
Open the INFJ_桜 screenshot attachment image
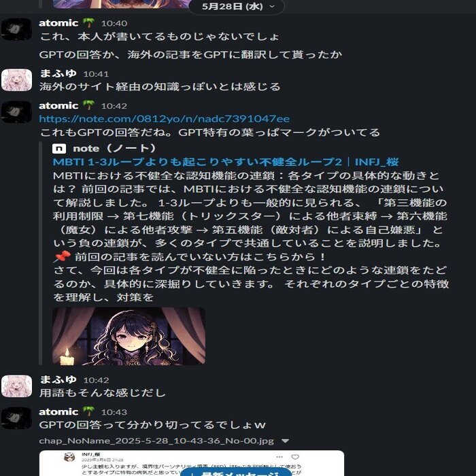click(x=192, y=463)
